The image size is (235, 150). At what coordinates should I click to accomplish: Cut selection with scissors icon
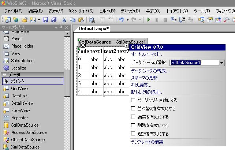tap(64, 20)
